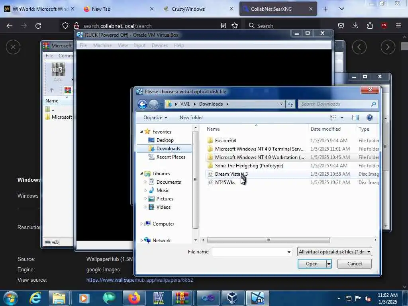Click the Open button's split arrow
The width and height of the screenshot is (408, 306).
coord(329,264)
